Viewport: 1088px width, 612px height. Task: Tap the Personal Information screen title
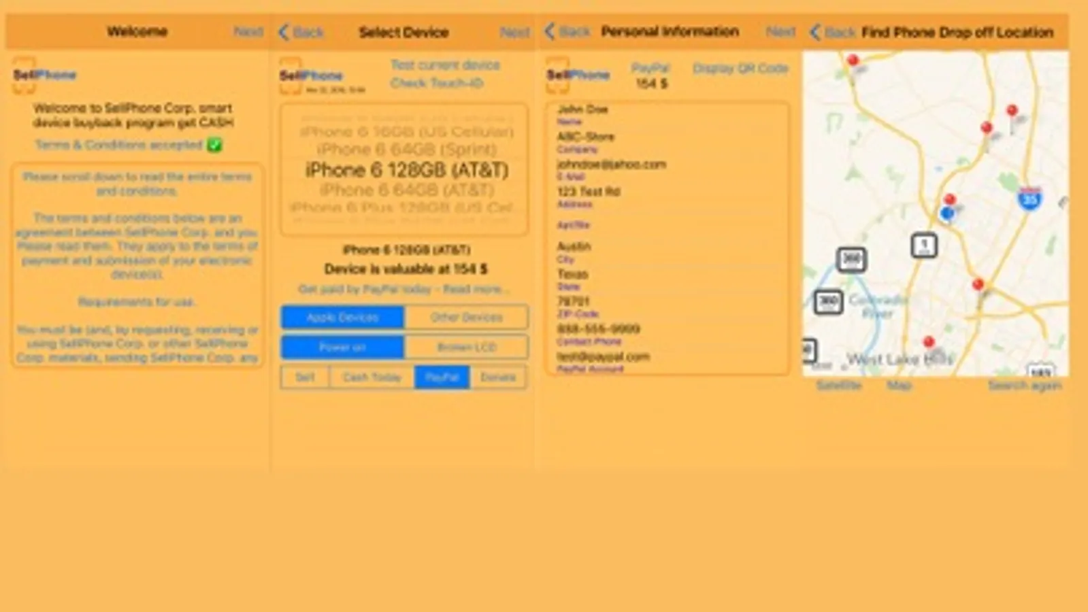[x=670, y=31]
